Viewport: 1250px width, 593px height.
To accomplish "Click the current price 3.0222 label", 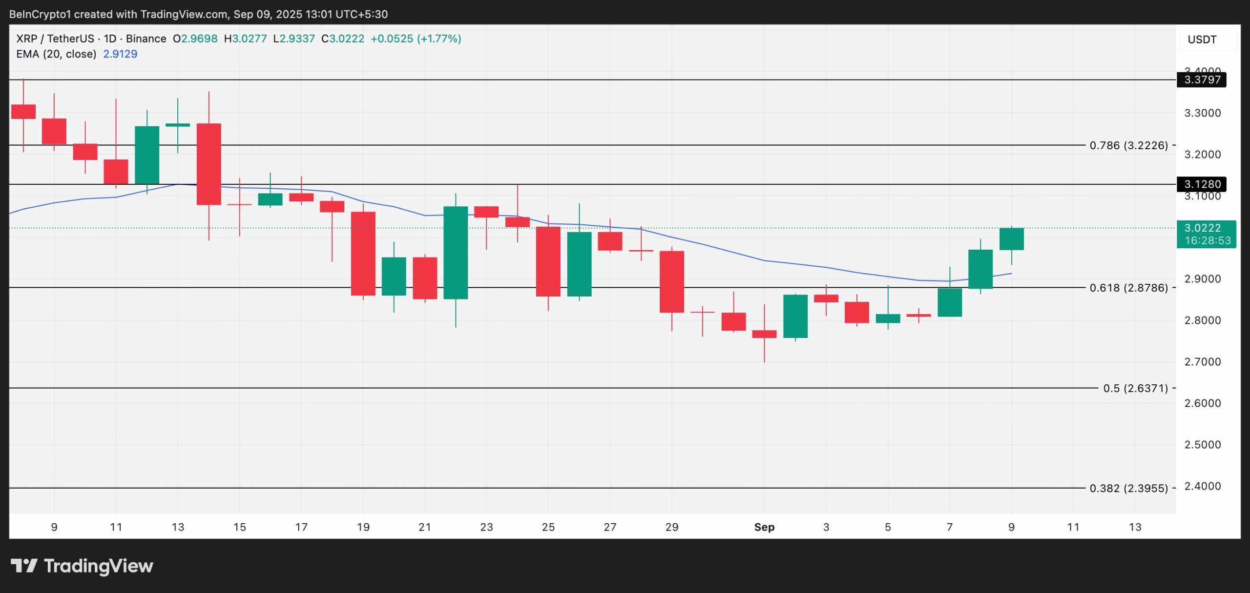I will [x=1205, y=228].
